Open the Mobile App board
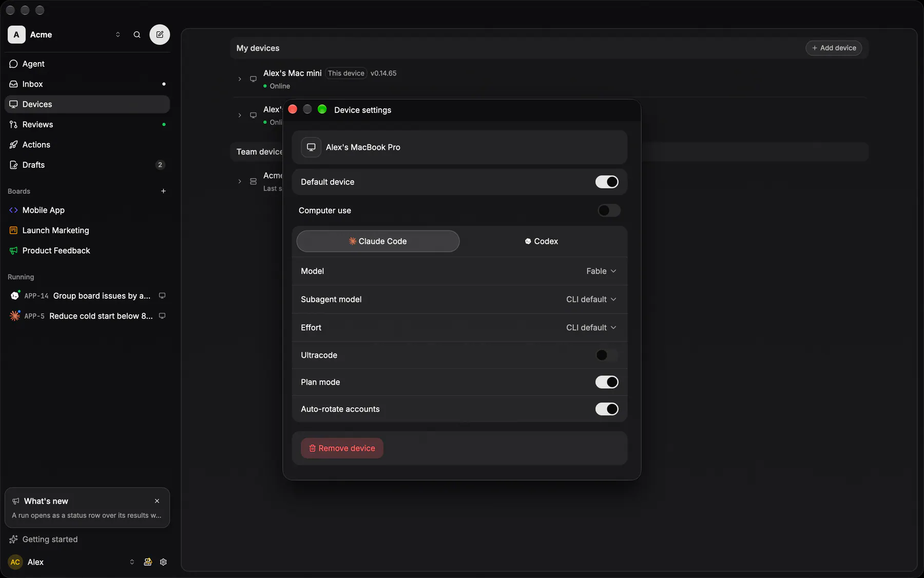This screenshot has width=924, height=578. pyautogui.click(x=87, y=210)
